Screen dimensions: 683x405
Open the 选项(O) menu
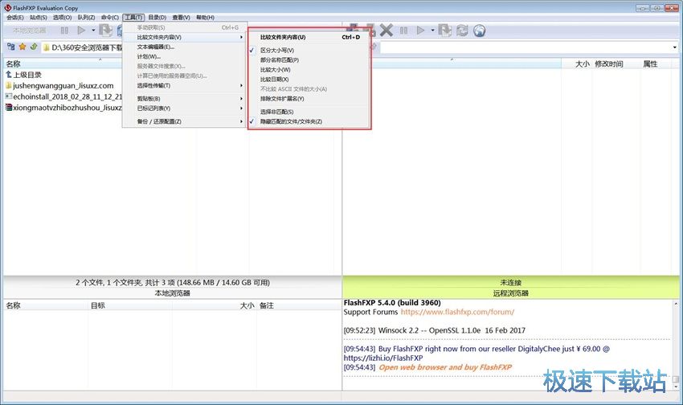pyautogui.click(x=63, y=18)
